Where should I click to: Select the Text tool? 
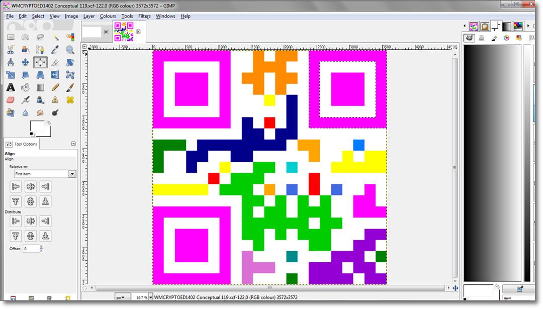pyautogui.click(x=11, y=87)
